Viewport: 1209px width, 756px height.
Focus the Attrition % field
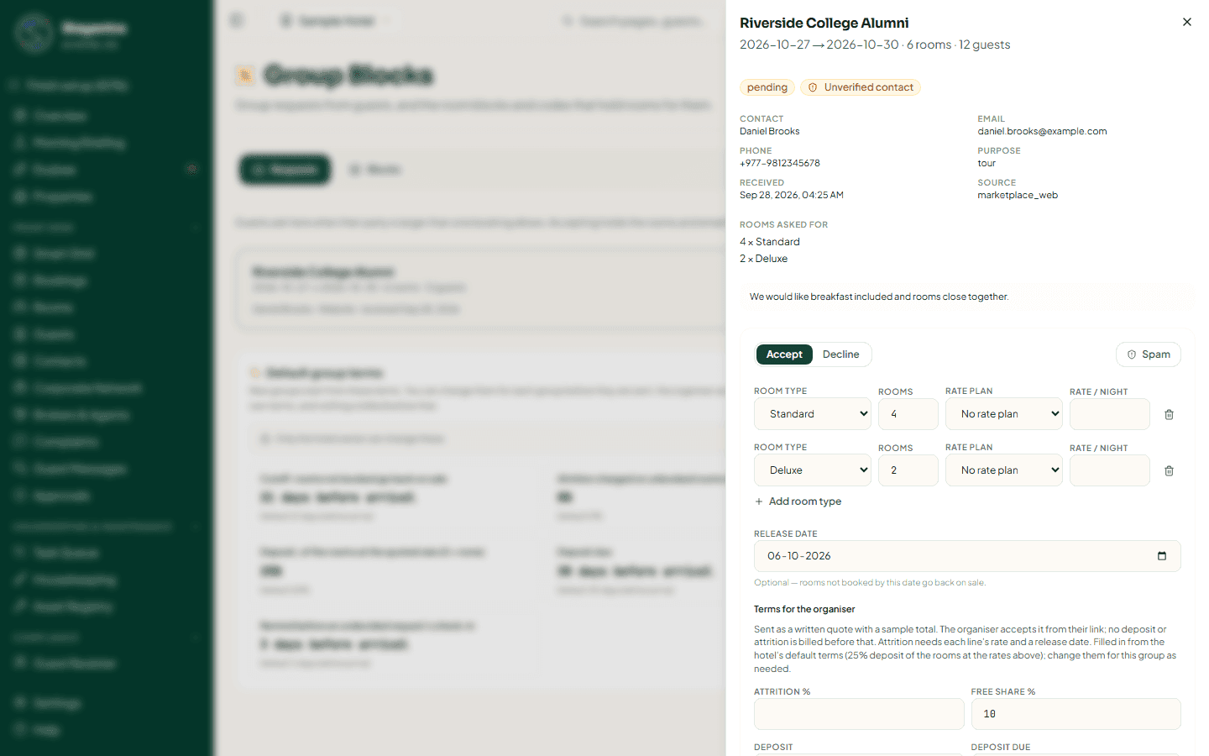tap(859, 714)
